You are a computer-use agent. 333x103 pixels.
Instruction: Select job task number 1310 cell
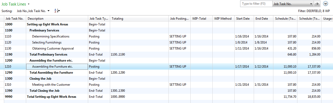(x=15, y=85)
